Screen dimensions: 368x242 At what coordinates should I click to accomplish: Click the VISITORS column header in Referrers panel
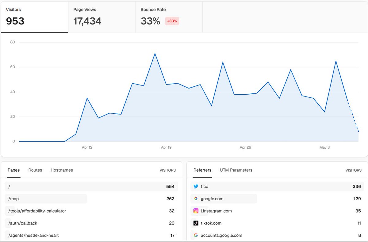pos(354,170)
